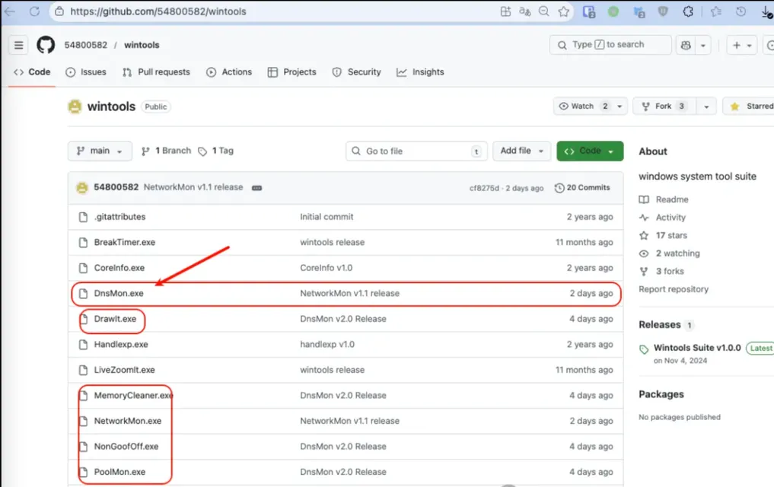The image size is (774, 487).
Task: Open the 20 Commits history link
Action: tap(582, 188)
